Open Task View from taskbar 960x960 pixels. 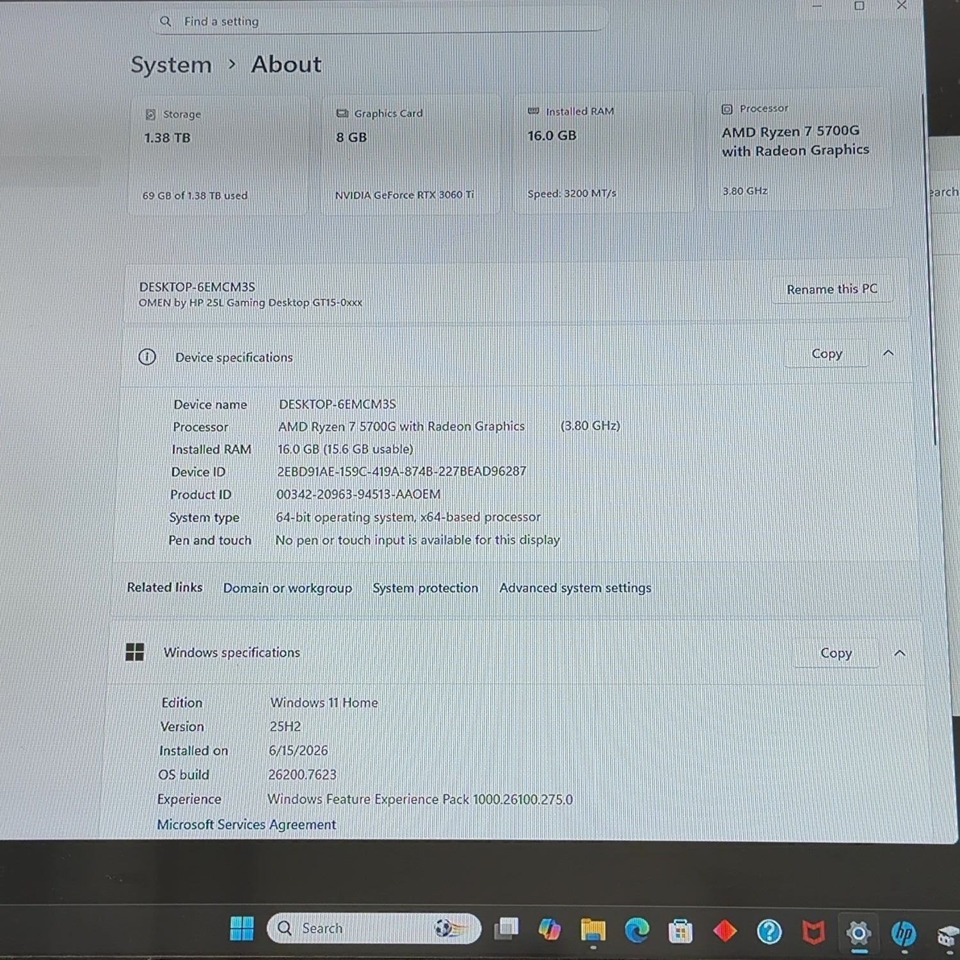[506, 929]
